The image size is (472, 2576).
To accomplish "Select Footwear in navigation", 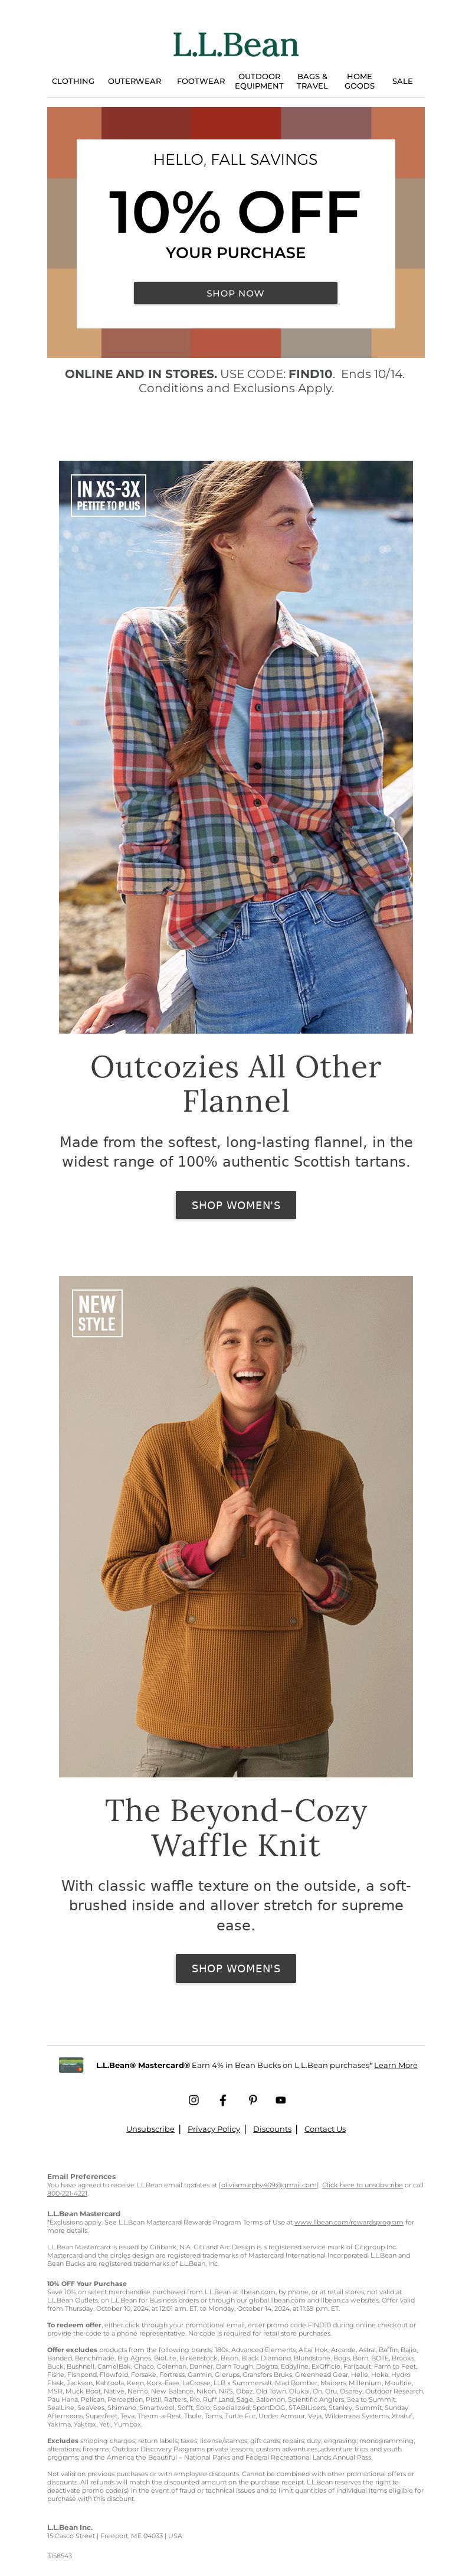I will click(201, 81).
